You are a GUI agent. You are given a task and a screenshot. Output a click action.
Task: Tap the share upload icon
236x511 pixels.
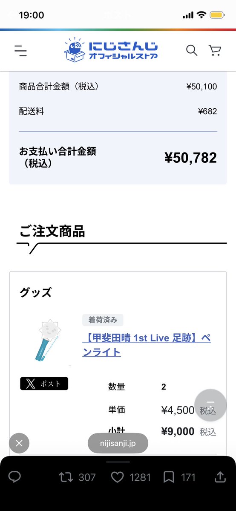220,477
